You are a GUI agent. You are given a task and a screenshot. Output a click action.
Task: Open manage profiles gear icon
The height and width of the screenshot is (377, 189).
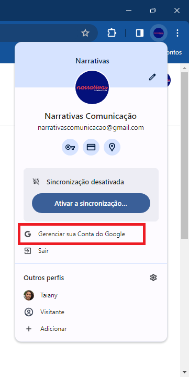coord(153,278)
